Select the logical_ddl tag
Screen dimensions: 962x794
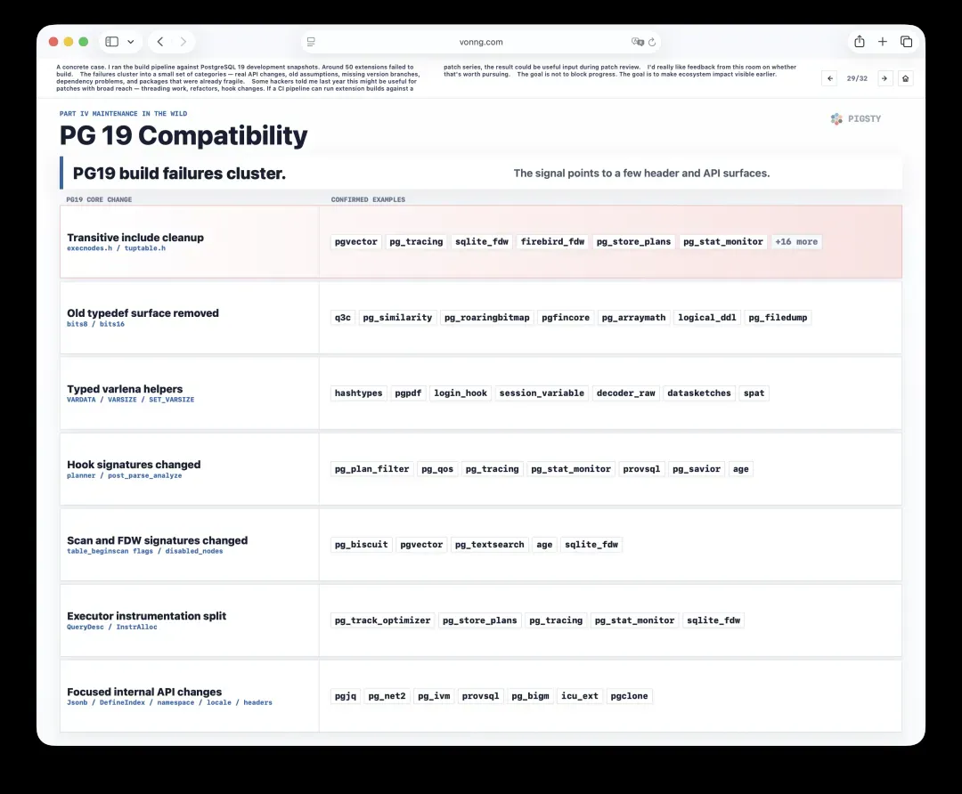706,318
